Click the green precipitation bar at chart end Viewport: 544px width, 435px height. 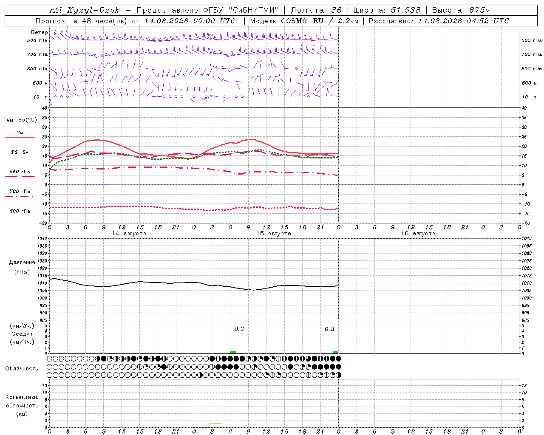tap(336, 352)
